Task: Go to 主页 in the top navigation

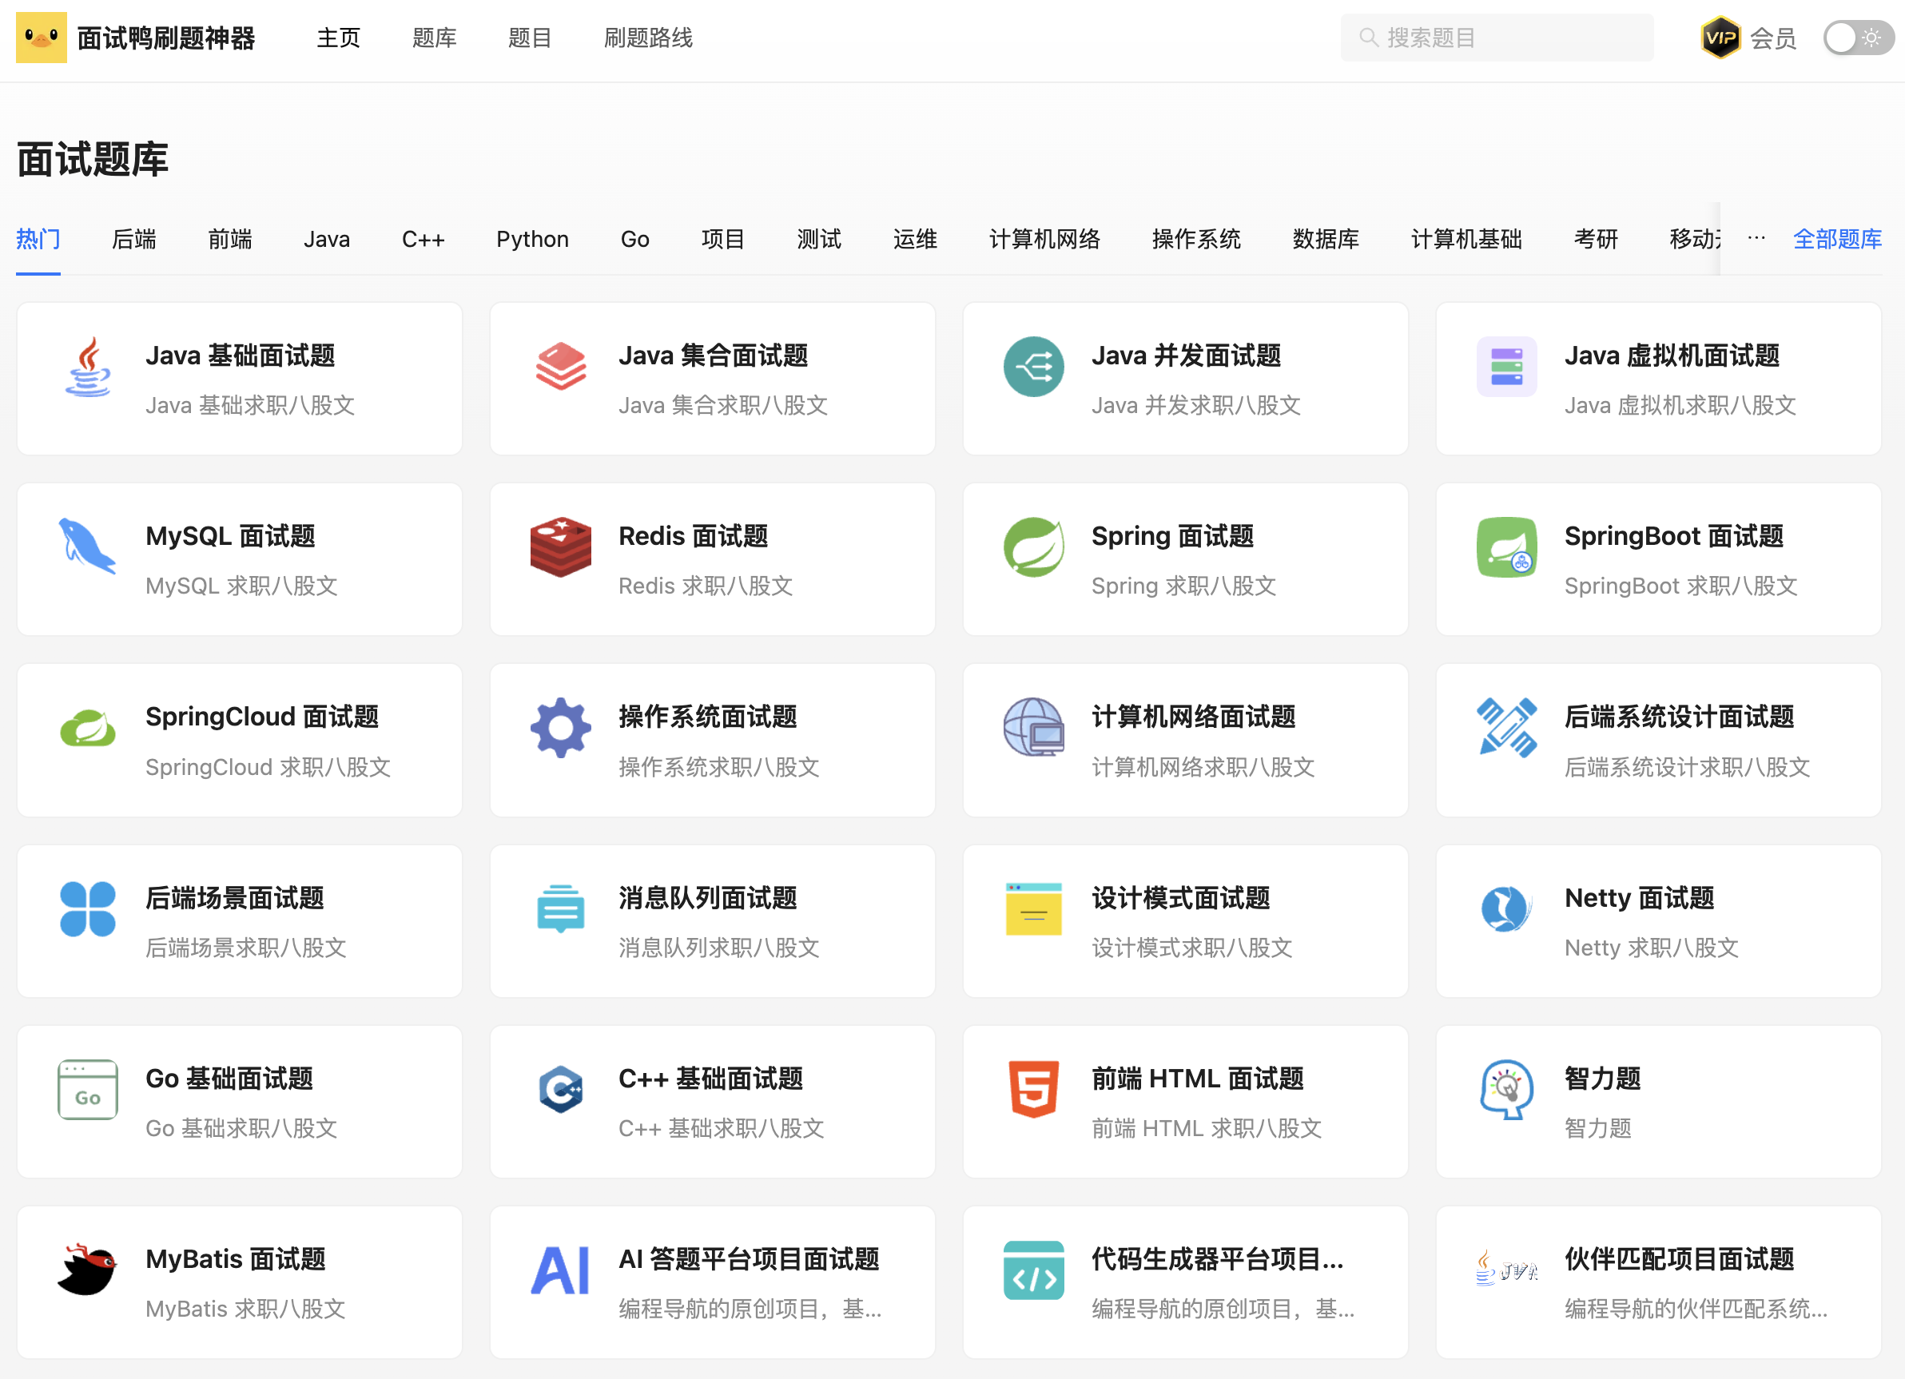Action: pyautogui.click(x=339, y=38)
